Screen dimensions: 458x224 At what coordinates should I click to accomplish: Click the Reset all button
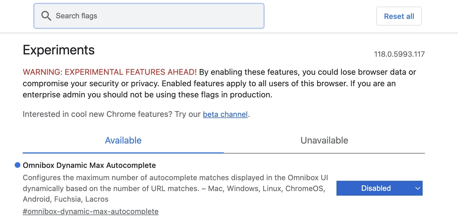(399, 16)
